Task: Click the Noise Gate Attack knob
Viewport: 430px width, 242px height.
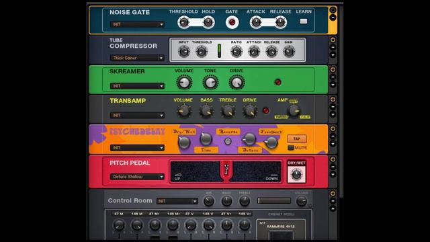Action: (256, 22)
